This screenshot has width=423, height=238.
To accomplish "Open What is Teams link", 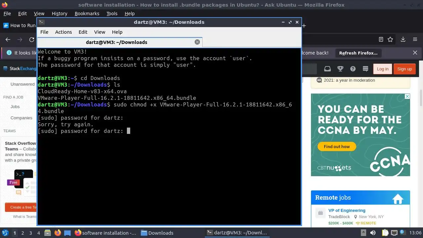I will [25, 217].
